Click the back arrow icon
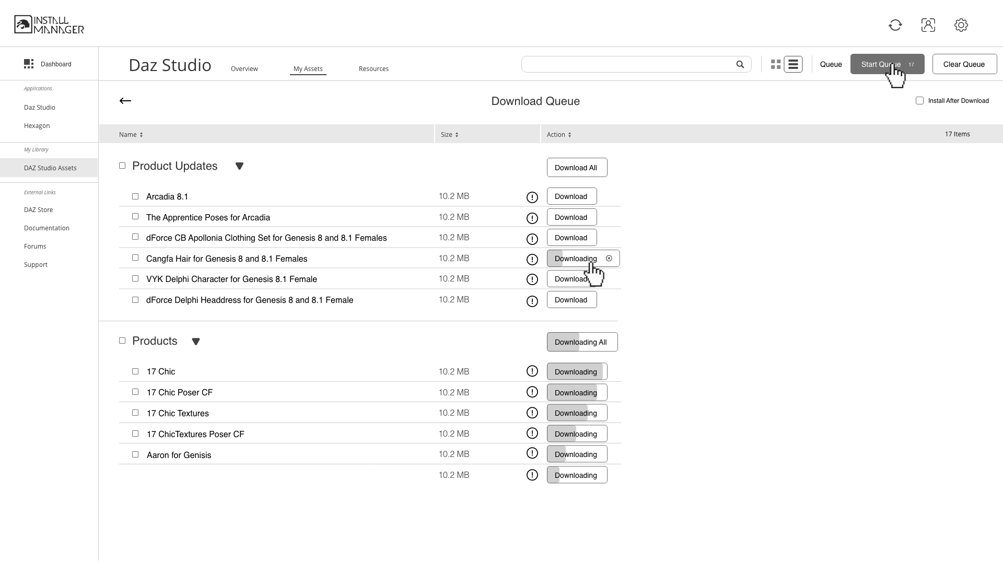 click(x=125, y=101)
